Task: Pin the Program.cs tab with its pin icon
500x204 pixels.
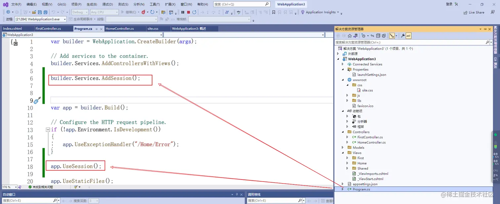Action: (x=97, y=29)
